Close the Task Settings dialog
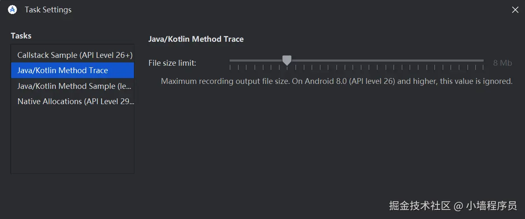Image resolution: width=525 pixels, height=219 pixels. [515, 10]
